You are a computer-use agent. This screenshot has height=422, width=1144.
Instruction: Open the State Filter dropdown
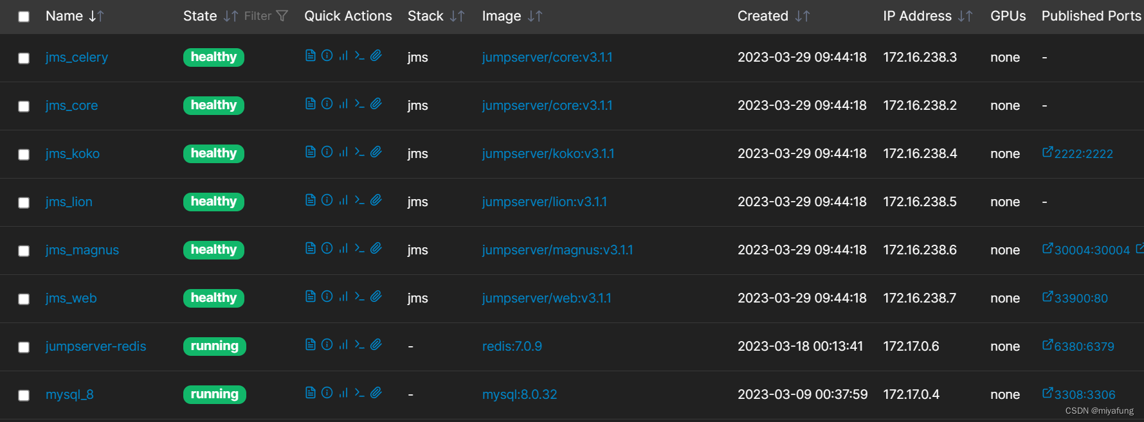[282, 15]
